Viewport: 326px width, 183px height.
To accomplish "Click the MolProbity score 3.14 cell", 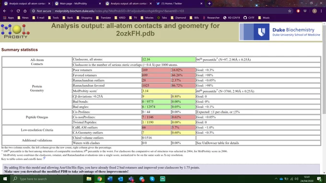I will coord(169,91).
